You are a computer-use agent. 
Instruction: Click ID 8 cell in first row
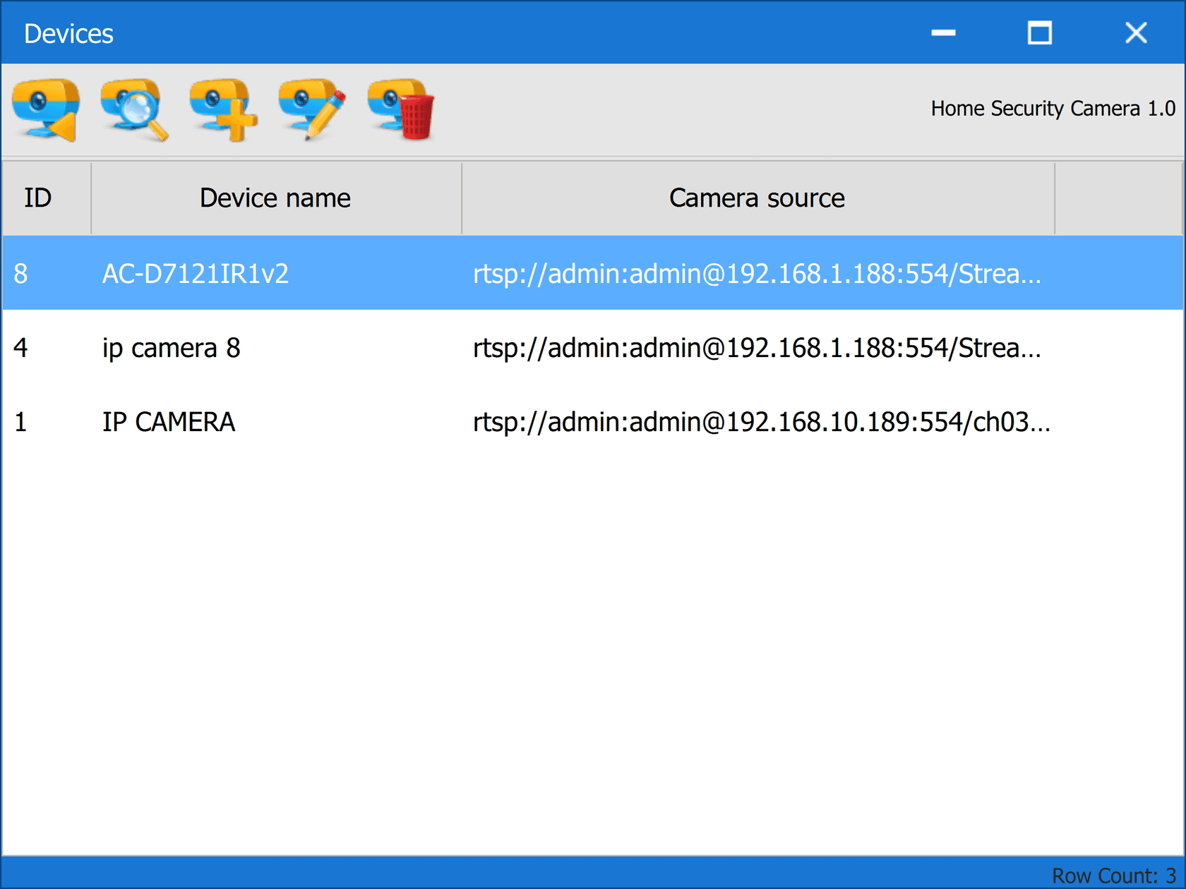[x=21, y=274]
